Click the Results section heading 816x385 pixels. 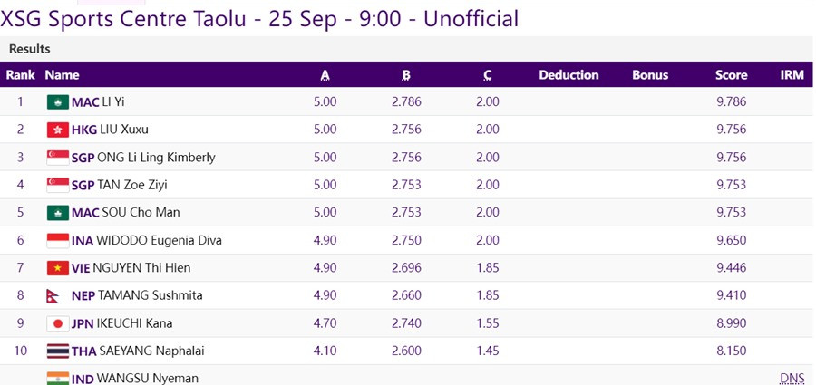coord(30,48)
